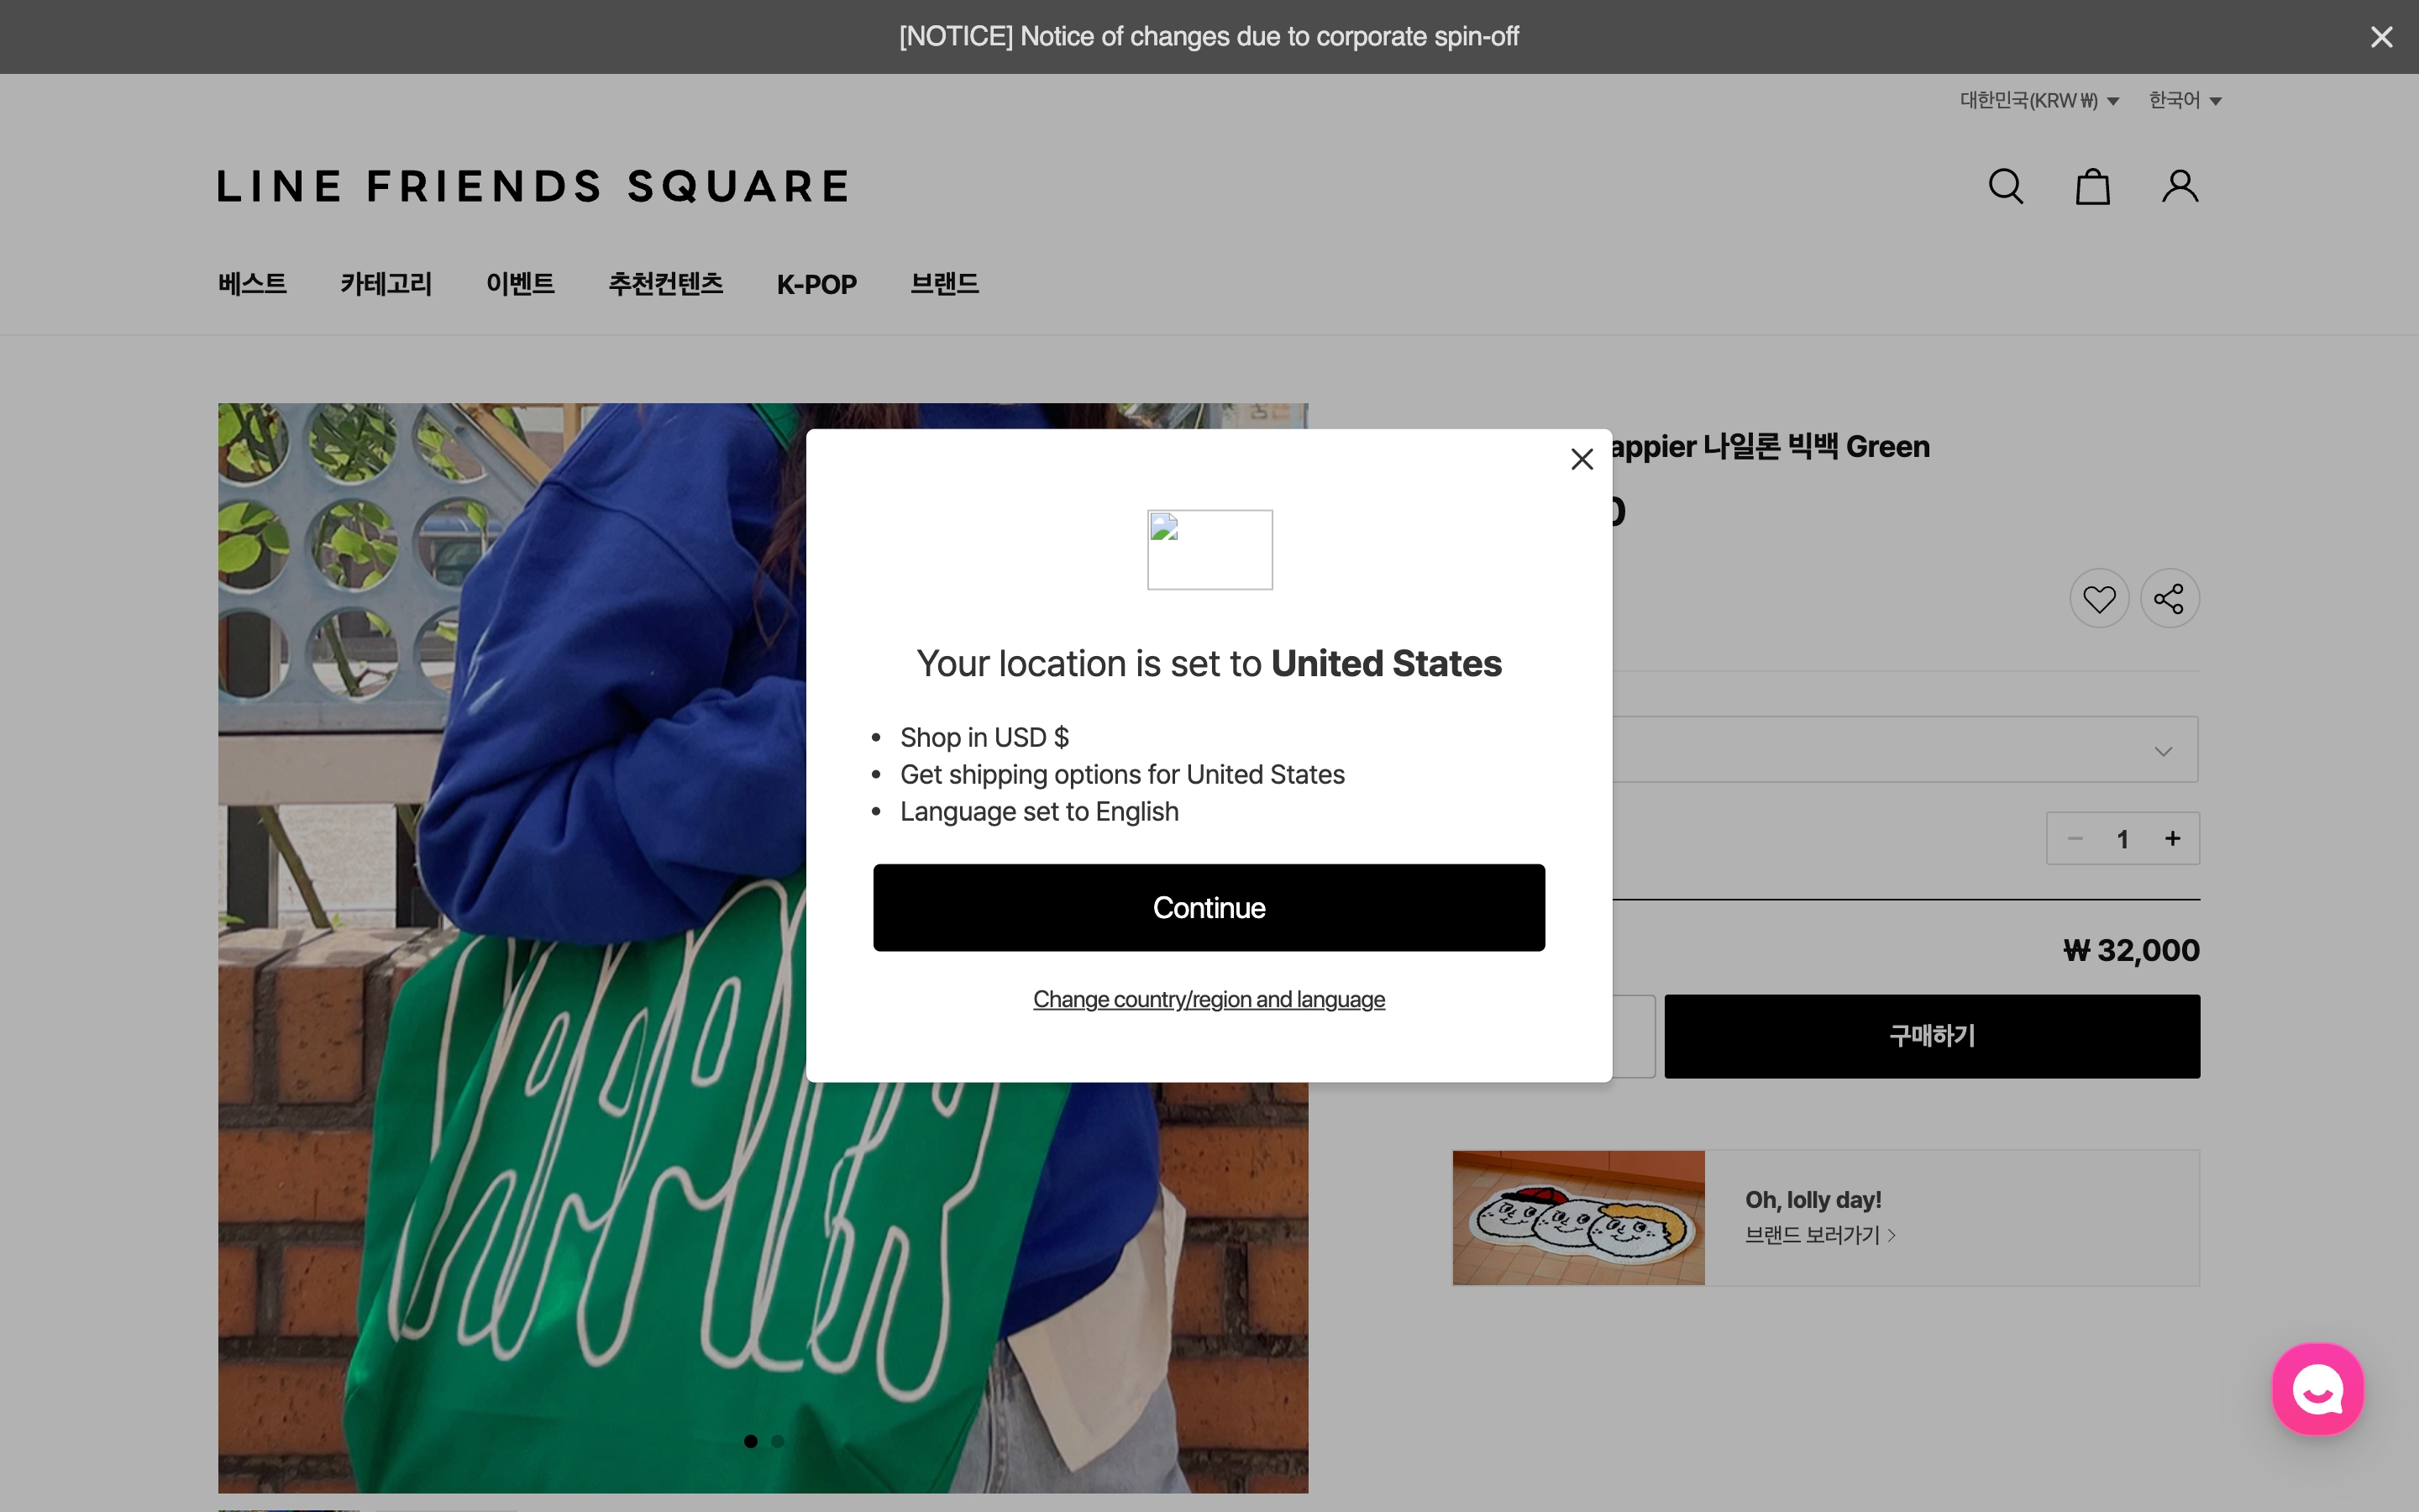
Task: Open the account profile icon
Action: coord(2179,186)
